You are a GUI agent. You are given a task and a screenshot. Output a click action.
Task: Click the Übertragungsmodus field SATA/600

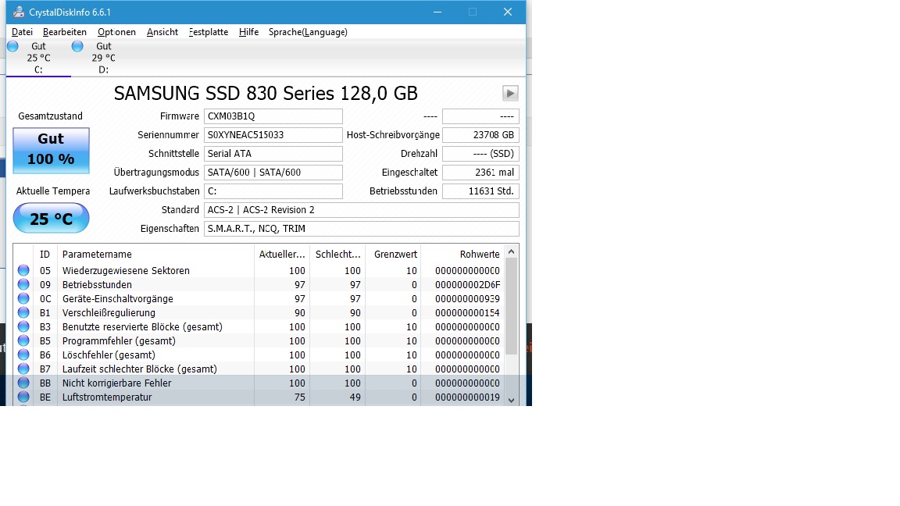pyautogui.click(x=273, y=172)
